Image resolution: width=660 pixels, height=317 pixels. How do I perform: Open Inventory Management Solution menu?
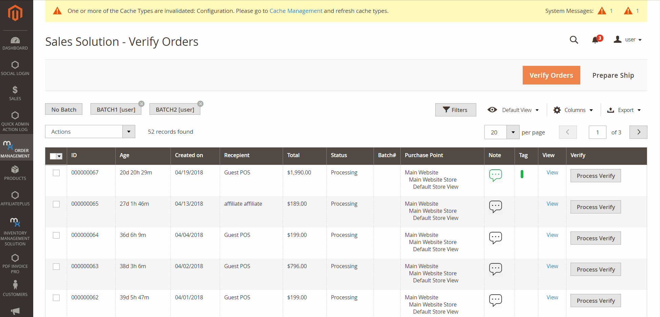point(15,232)
